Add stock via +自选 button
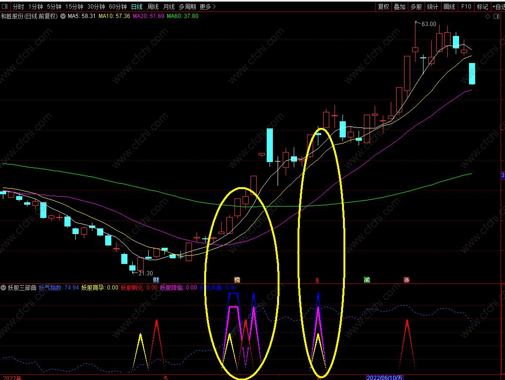 point(498,7)
